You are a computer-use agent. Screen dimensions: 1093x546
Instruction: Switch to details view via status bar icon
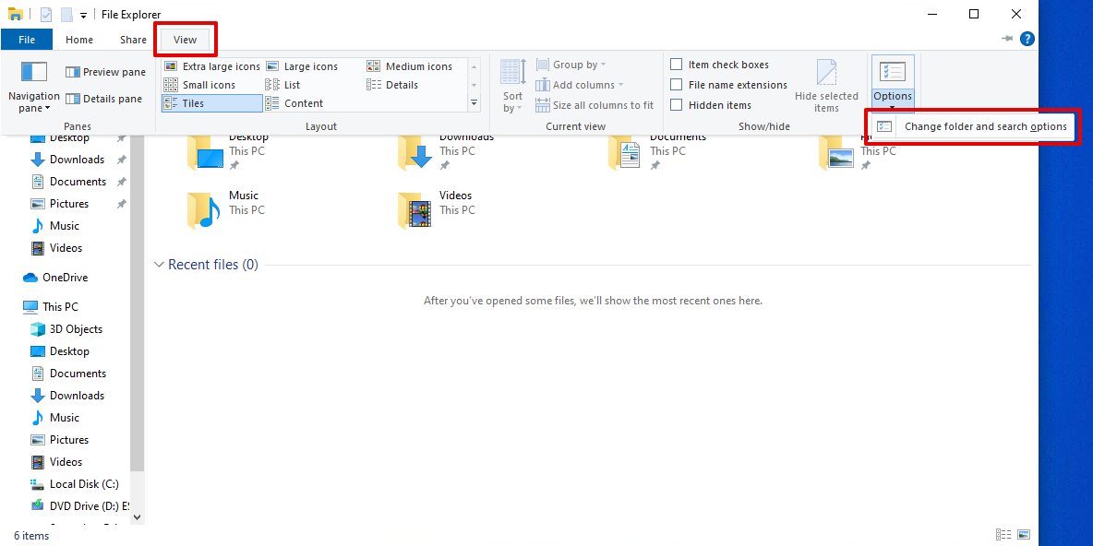point(1003,534)
